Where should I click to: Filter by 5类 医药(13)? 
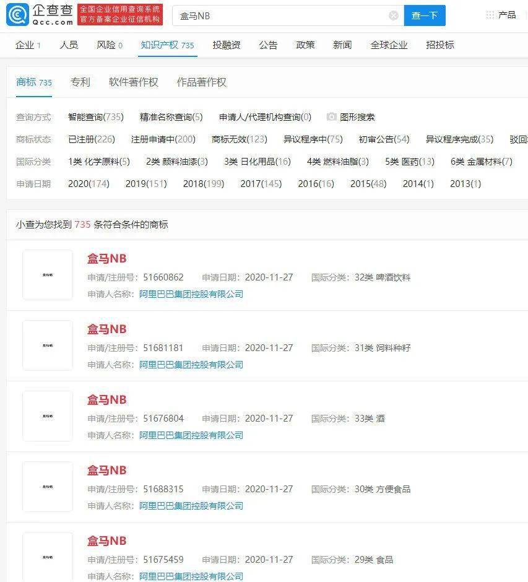point(410,162)
